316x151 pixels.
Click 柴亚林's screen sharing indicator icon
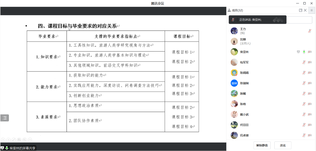click(298, 52)
